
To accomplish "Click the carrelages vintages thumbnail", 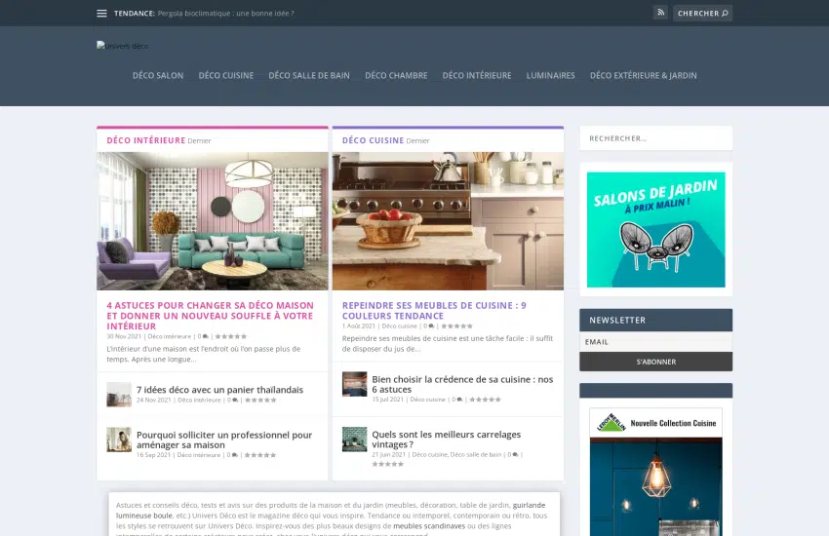I will (354, 439).
